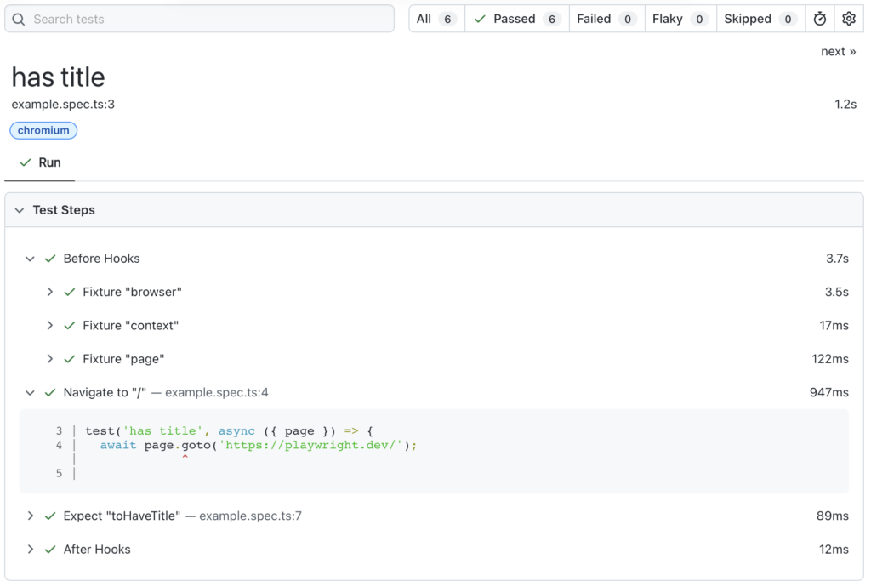The image size is (871, 587).
Task: Click the stopwatch speedboard icon
Action: [x=820, y=19]
